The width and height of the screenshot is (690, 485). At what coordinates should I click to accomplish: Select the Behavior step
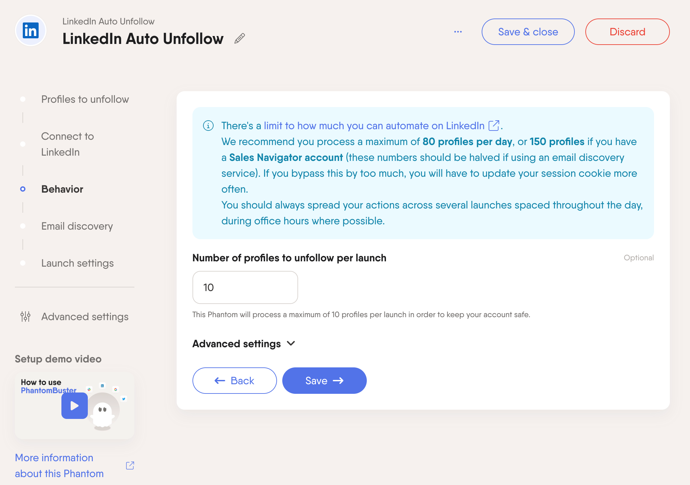click(x=62, y=189)
